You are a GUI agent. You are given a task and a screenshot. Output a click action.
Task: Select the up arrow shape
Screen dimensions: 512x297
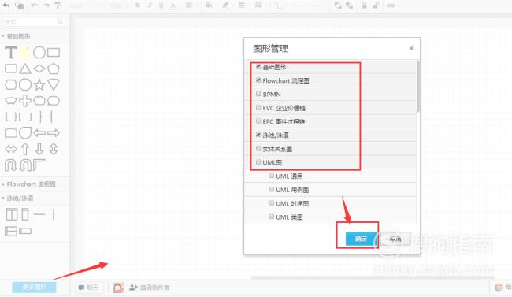[x=25, y=149]
